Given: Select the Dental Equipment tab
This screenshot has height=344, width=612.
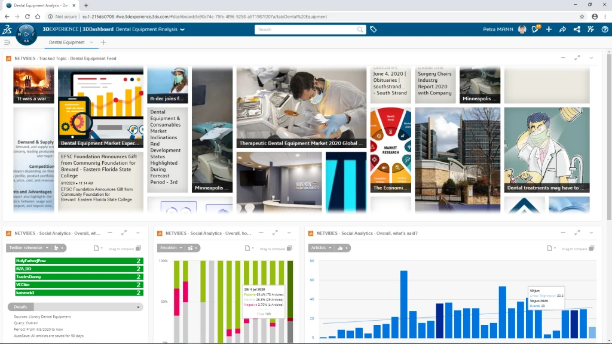Looking at the screenshot, I should coord(67,42).
